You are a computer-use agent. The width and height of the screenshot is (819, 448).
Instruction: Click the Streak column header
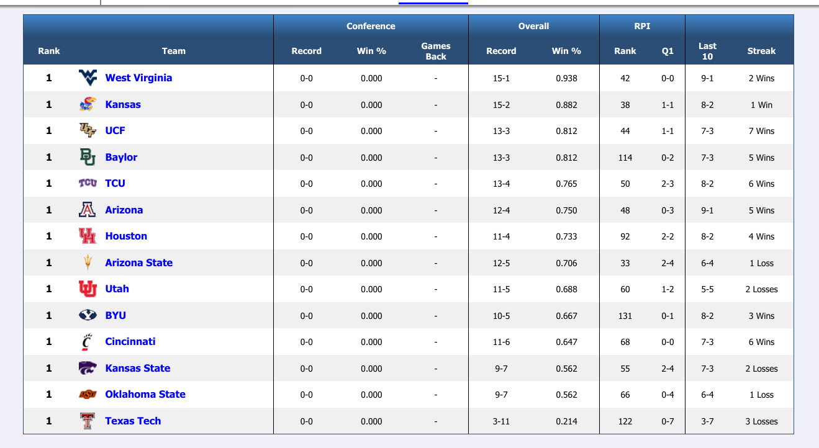pyautogui.click(x=761, y=52)
